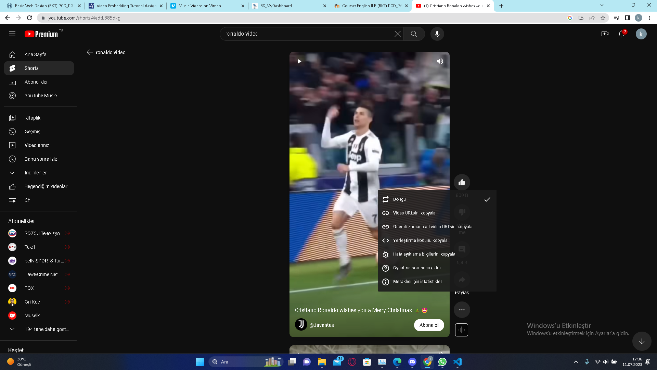Toggle the Döngü loop option
657x370 pixels.
399,199
